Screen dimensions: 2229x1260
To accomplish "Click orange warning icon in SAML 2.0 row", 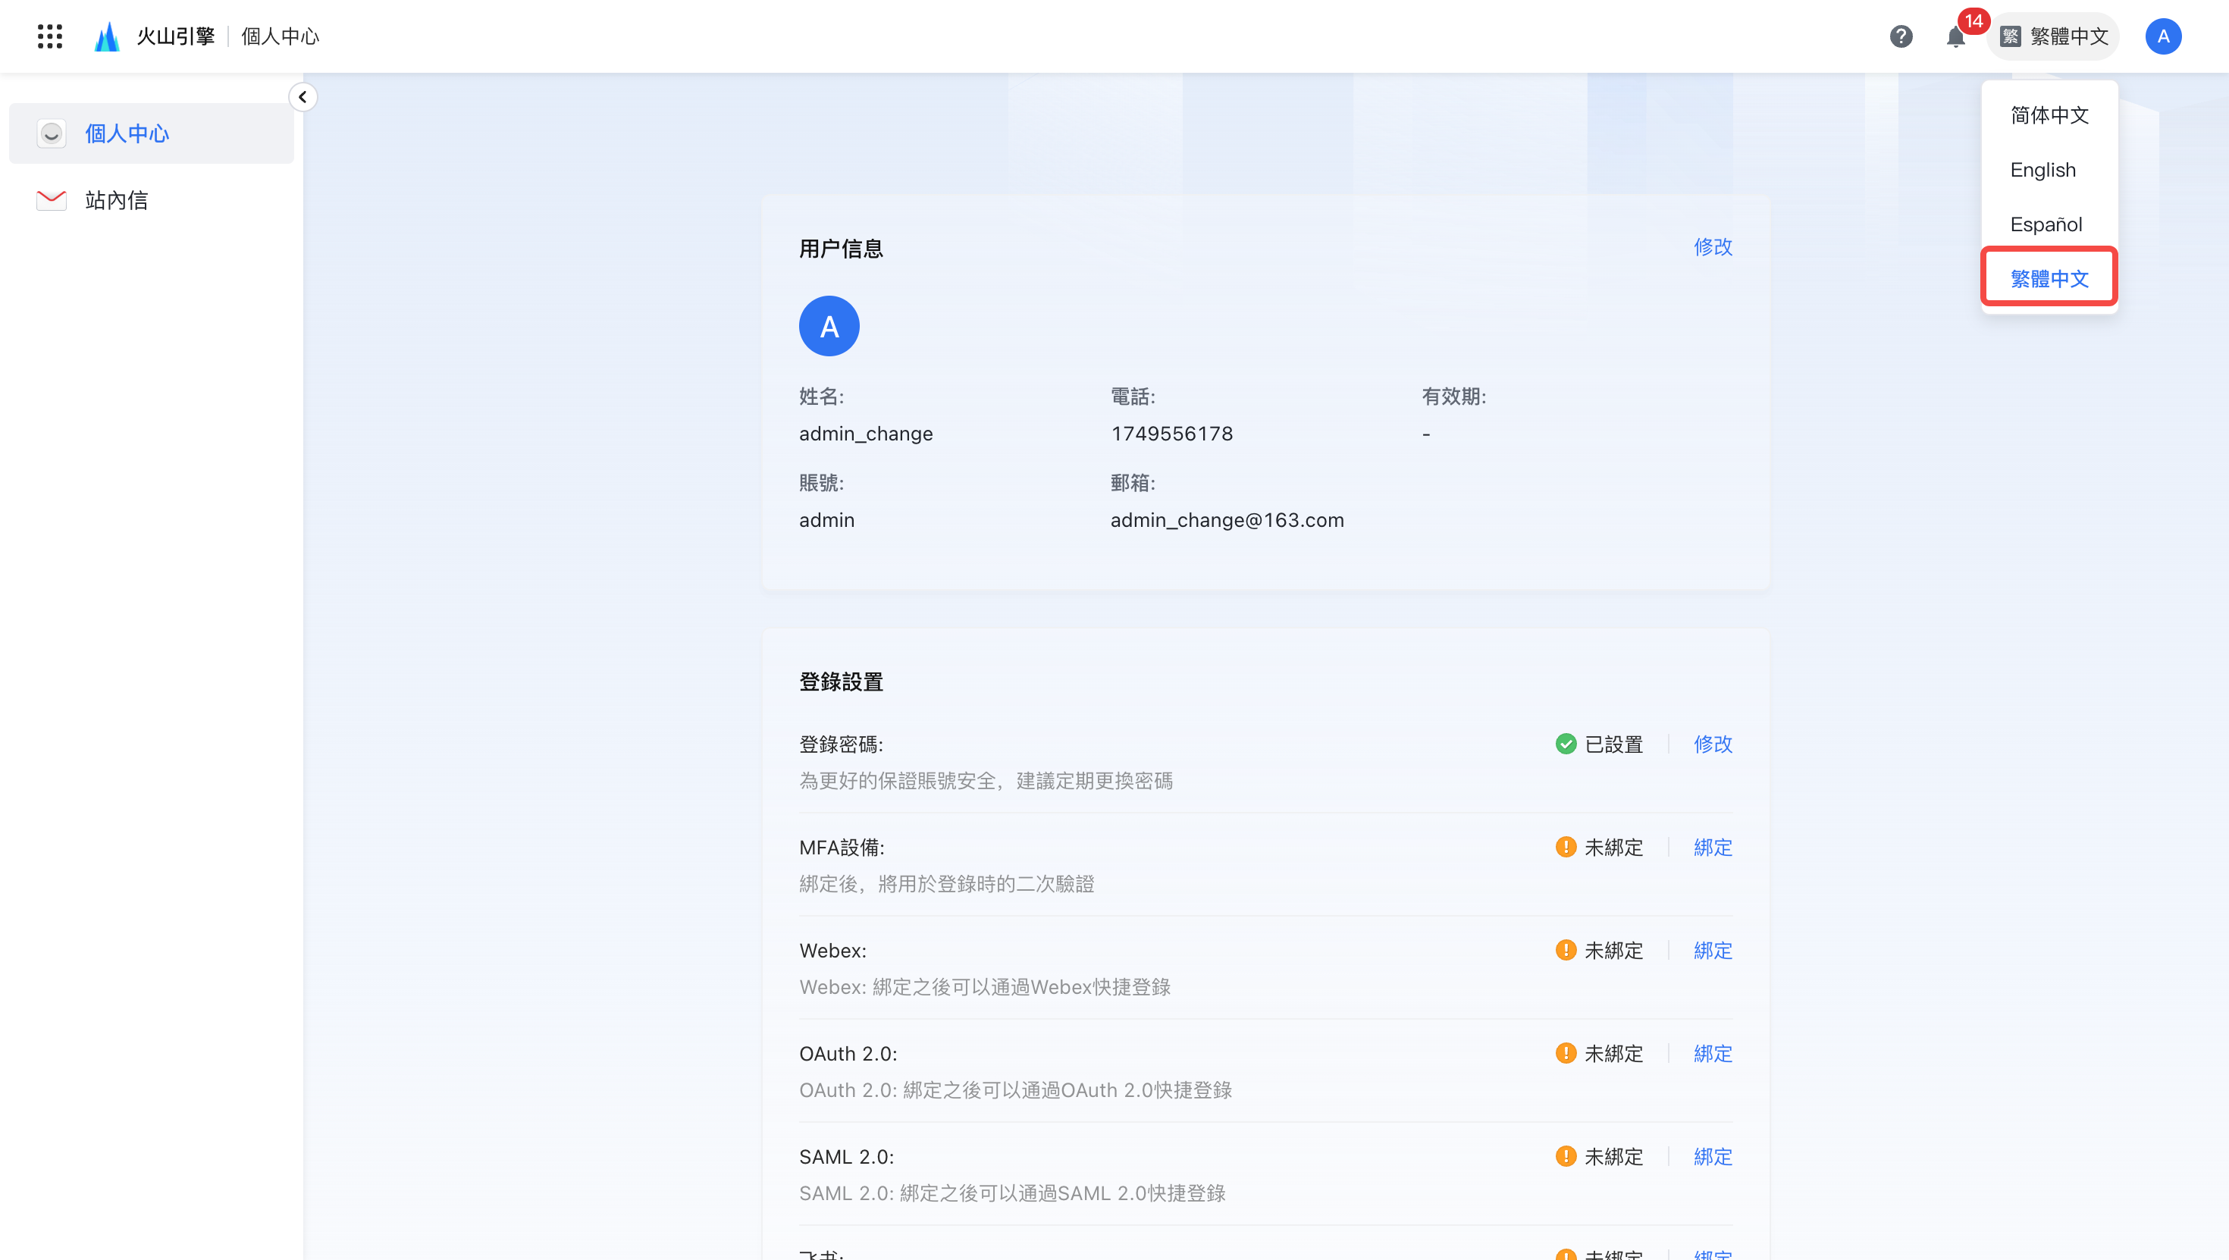I will (1566, 1156).
